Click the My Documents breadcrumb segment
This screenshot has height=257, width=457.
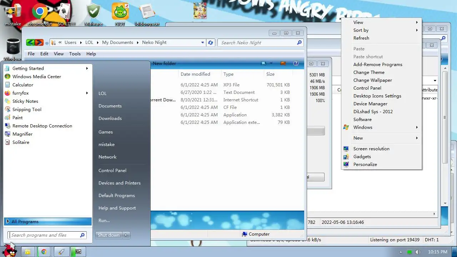[117, 42]
